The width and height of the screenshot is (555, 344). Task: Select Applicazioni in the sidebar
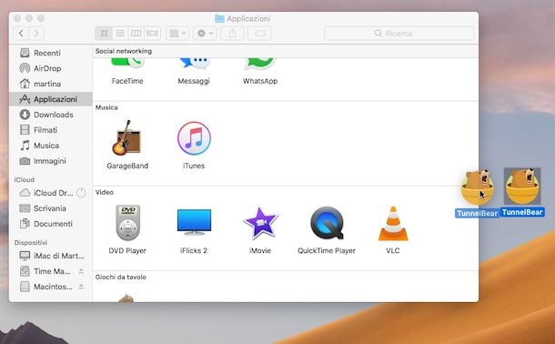51,99
